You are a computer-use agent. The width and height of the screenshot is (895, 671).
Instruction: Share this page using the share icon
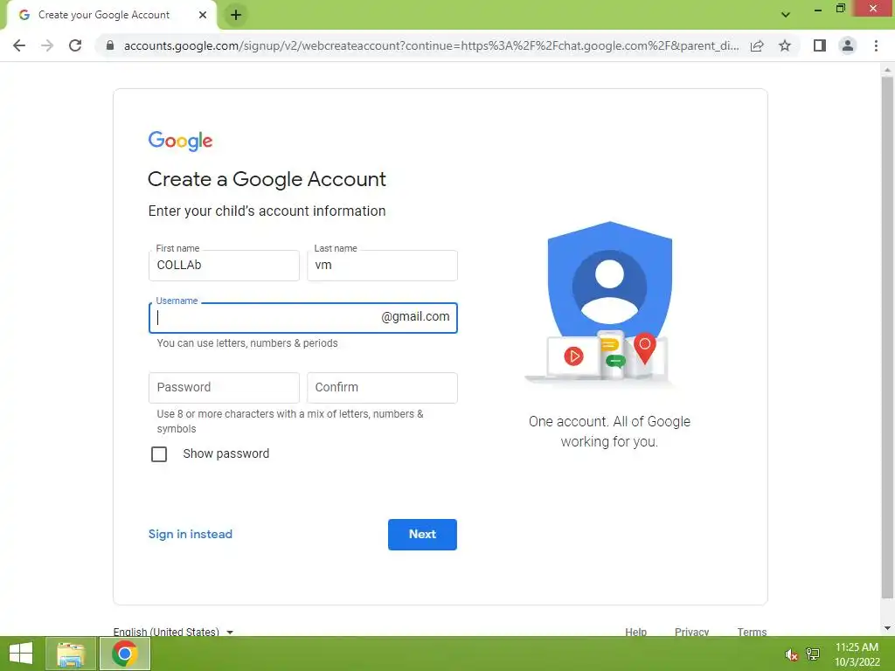[x=757, y=45]
